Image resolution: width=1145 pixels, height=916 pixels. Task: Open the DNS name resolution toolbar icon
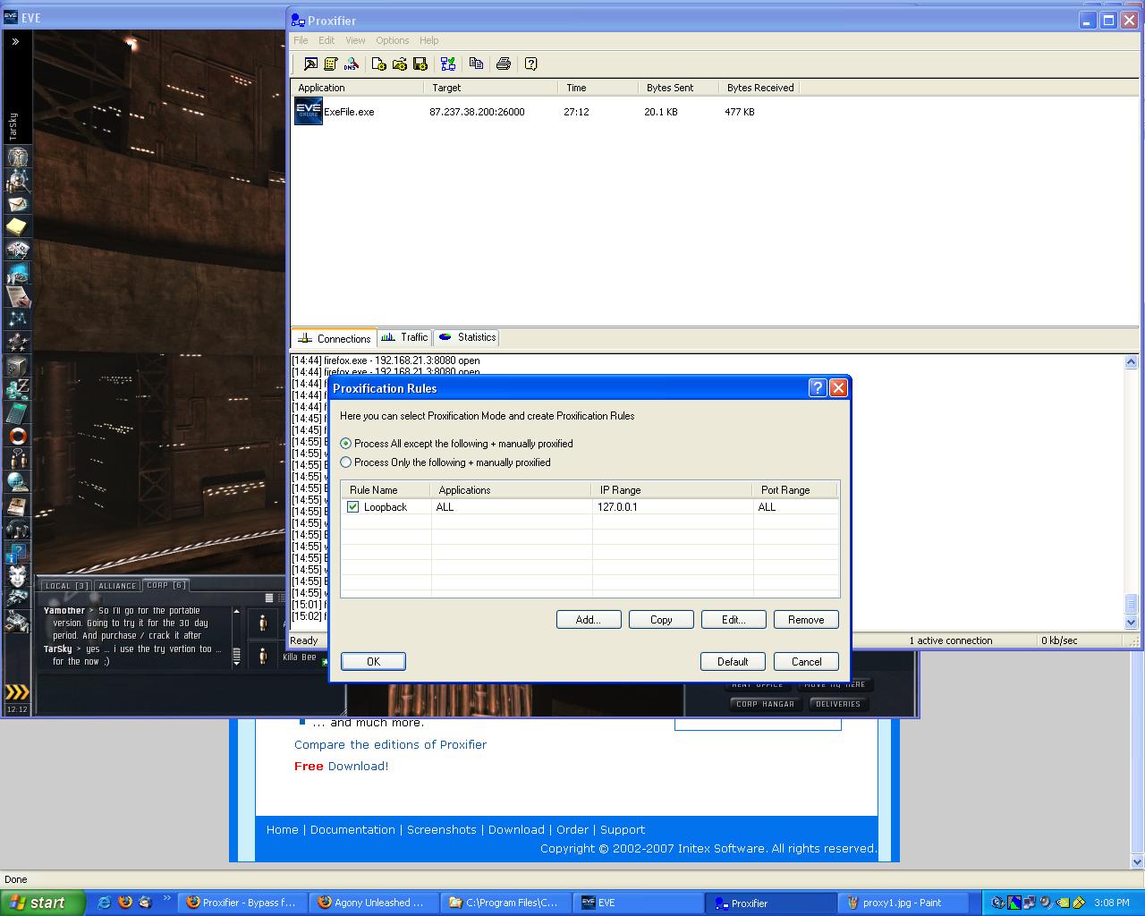pyautogui.click(x=351, y=64)
